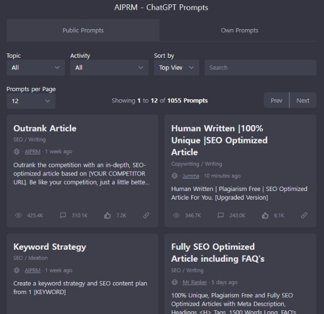Click globe icon next to AIPRM on Outrank Article

pos(17,152)
